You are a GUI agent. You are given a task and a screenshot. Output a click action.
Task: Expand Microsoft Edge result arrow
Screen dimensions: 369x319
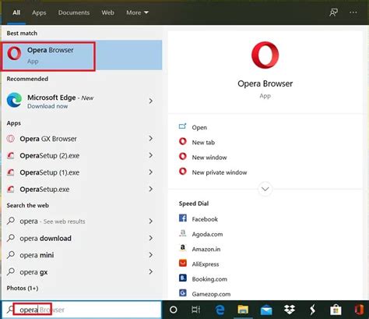[x=150, y=101]
